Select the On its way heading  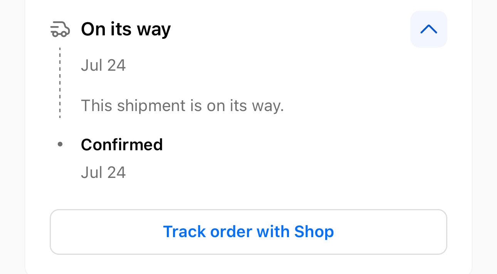126,29
